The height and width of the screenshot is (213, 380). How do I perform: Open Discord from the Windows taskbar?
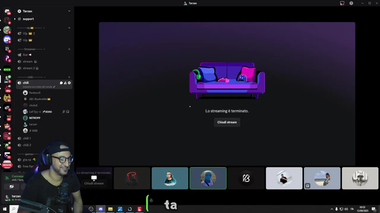click(x=101, y=209)
